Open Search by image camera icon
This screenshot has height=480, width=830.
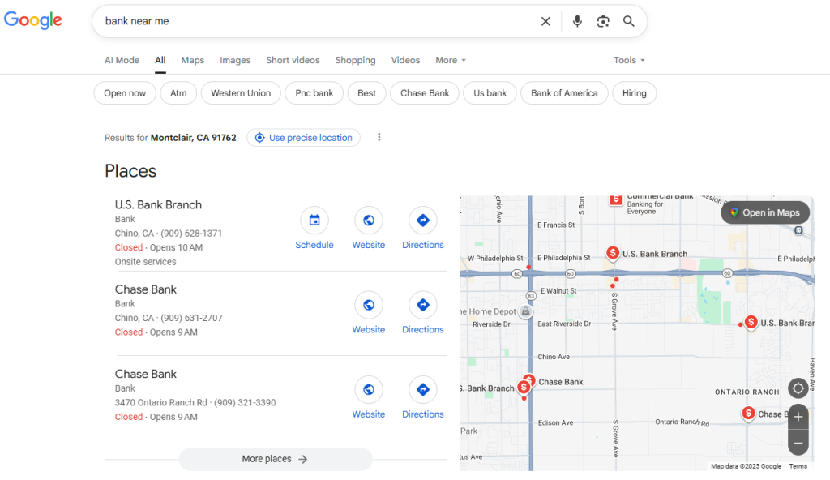[x=603, y=21]
